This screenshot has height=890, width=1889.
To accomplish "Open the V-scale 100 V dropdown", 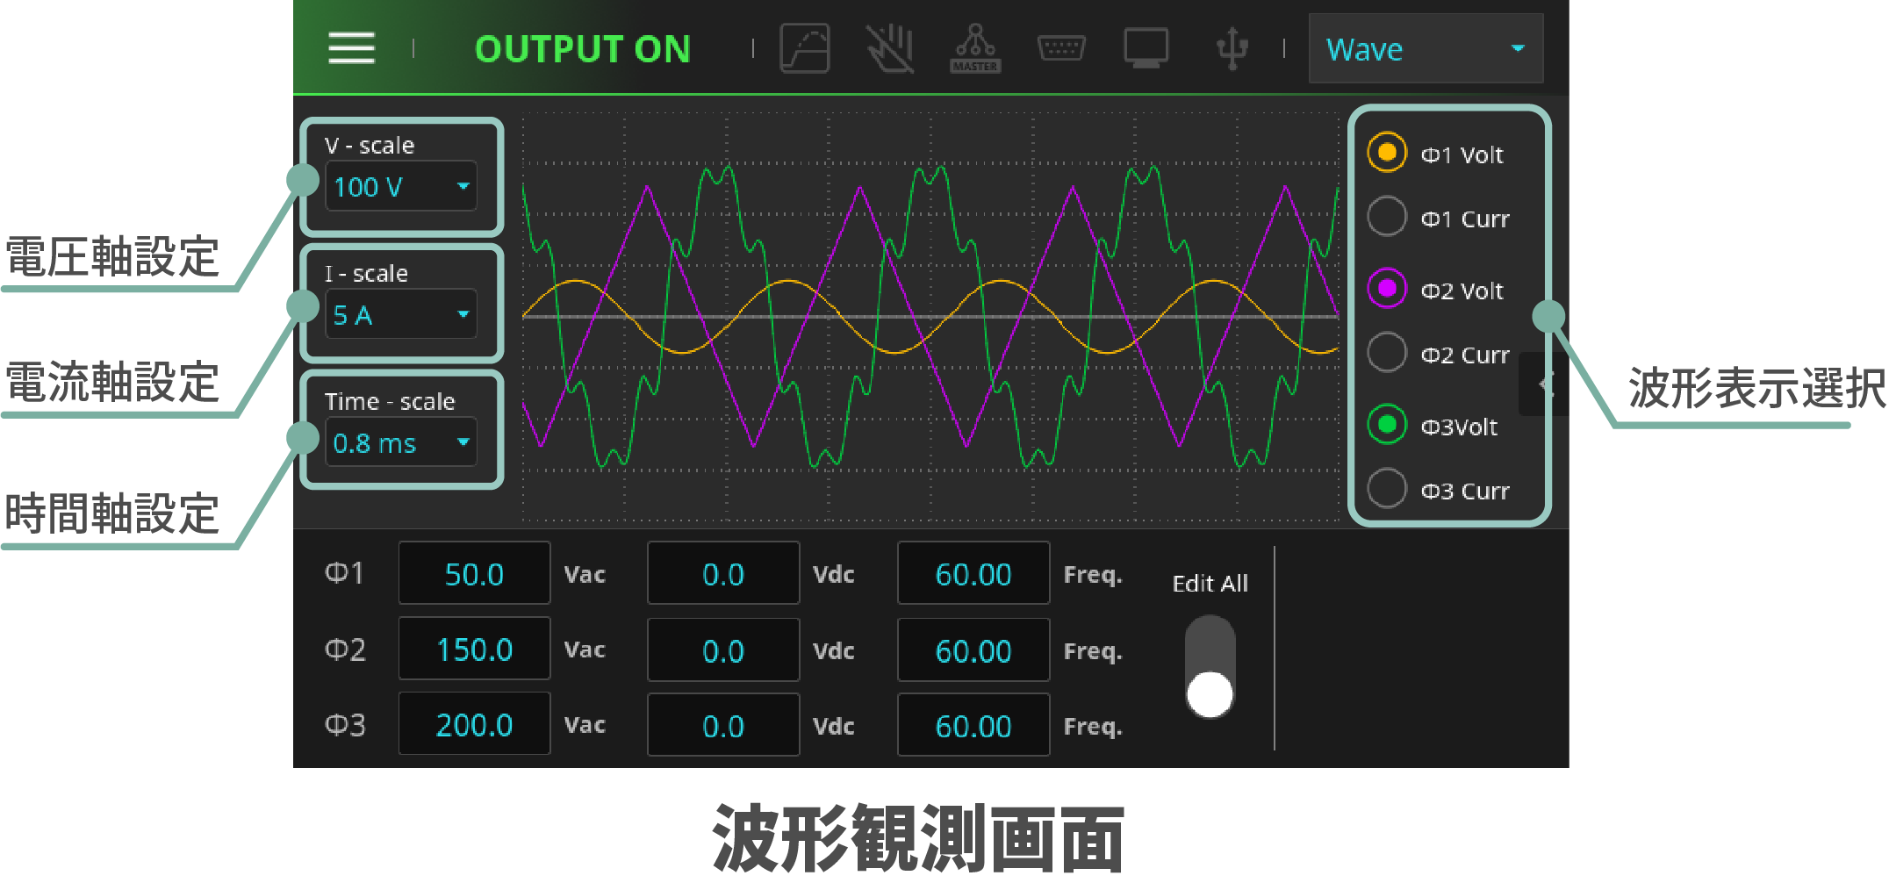I will (401, 187).
